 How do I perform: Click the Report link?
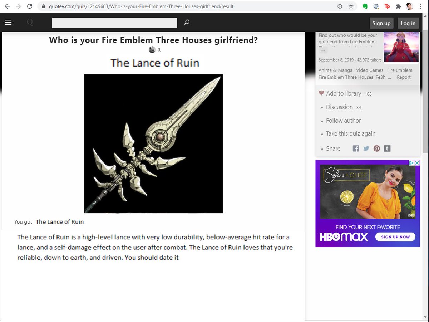(404, 77)
